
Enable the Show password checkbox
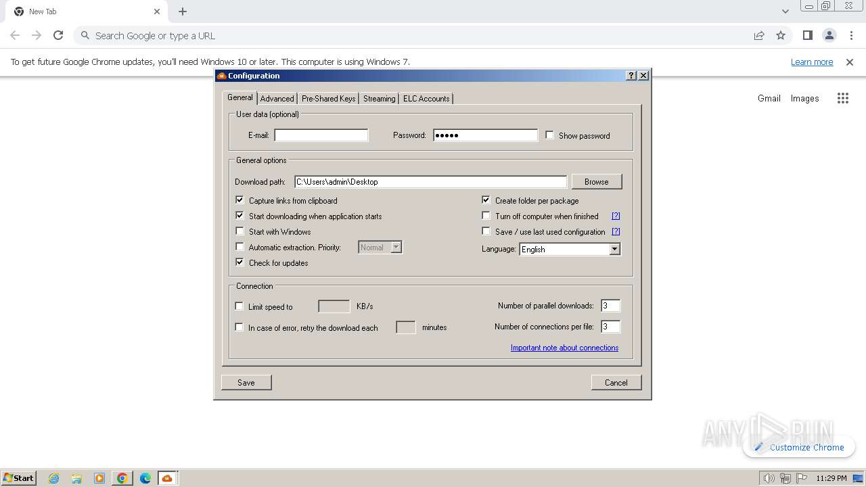pos(549,135)
